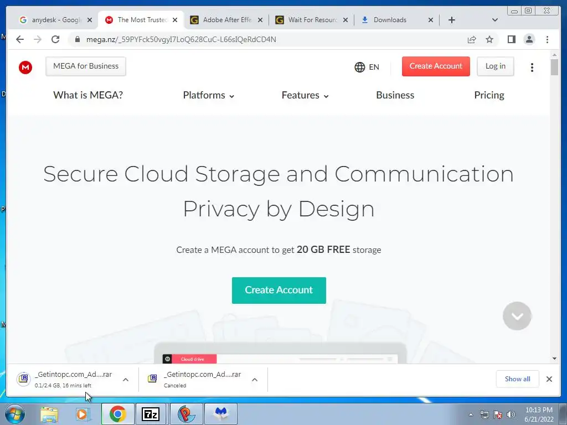Click the taskbar clock showing 10:13 PM
Screen dimensions: 567x425
pos(539,414)
